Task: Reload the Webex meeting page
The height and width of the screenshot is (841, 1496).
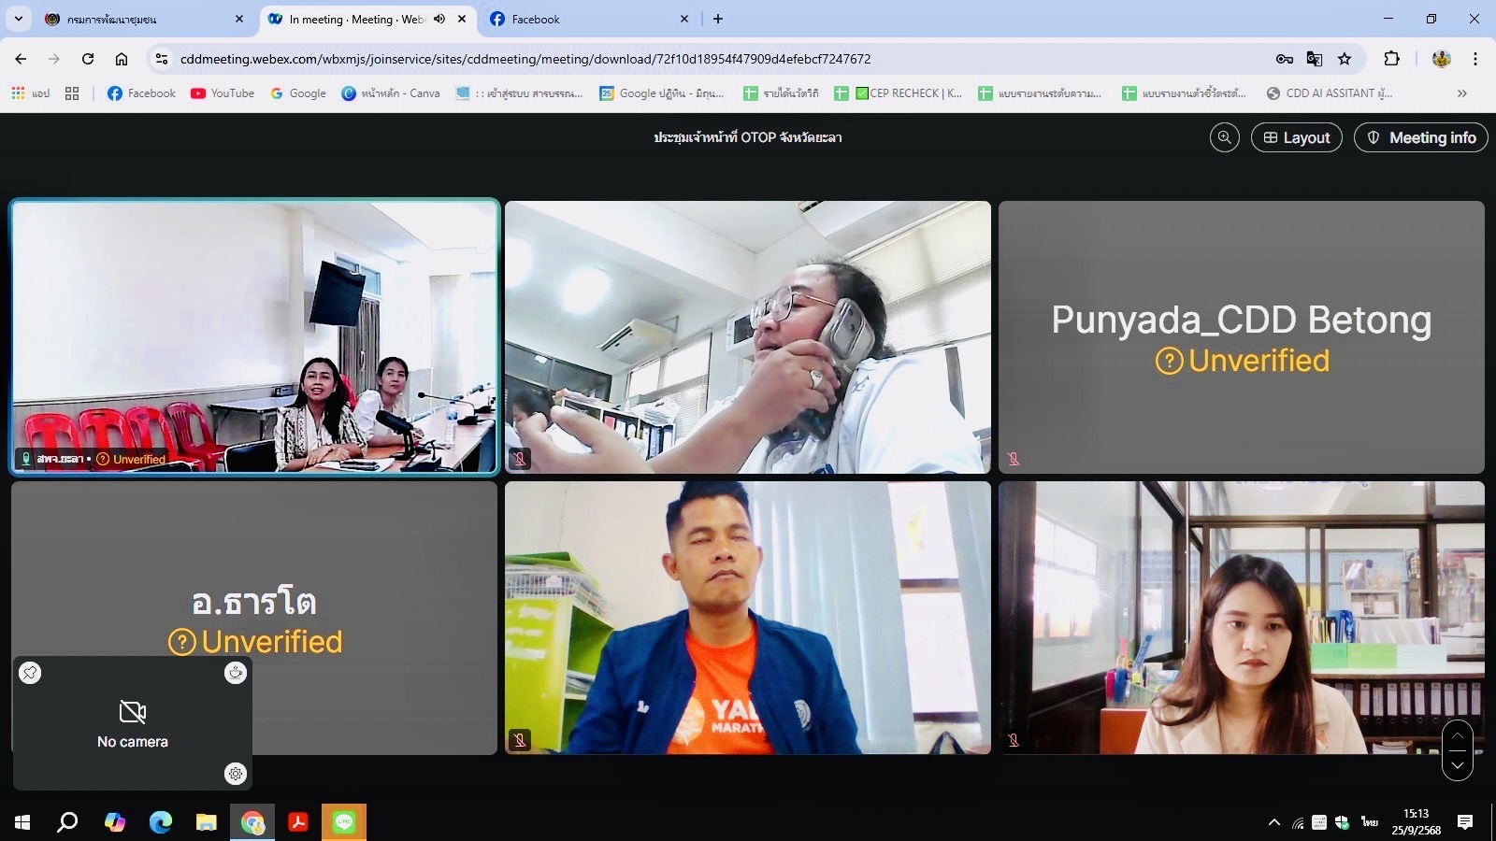Action: coord(88,59)
